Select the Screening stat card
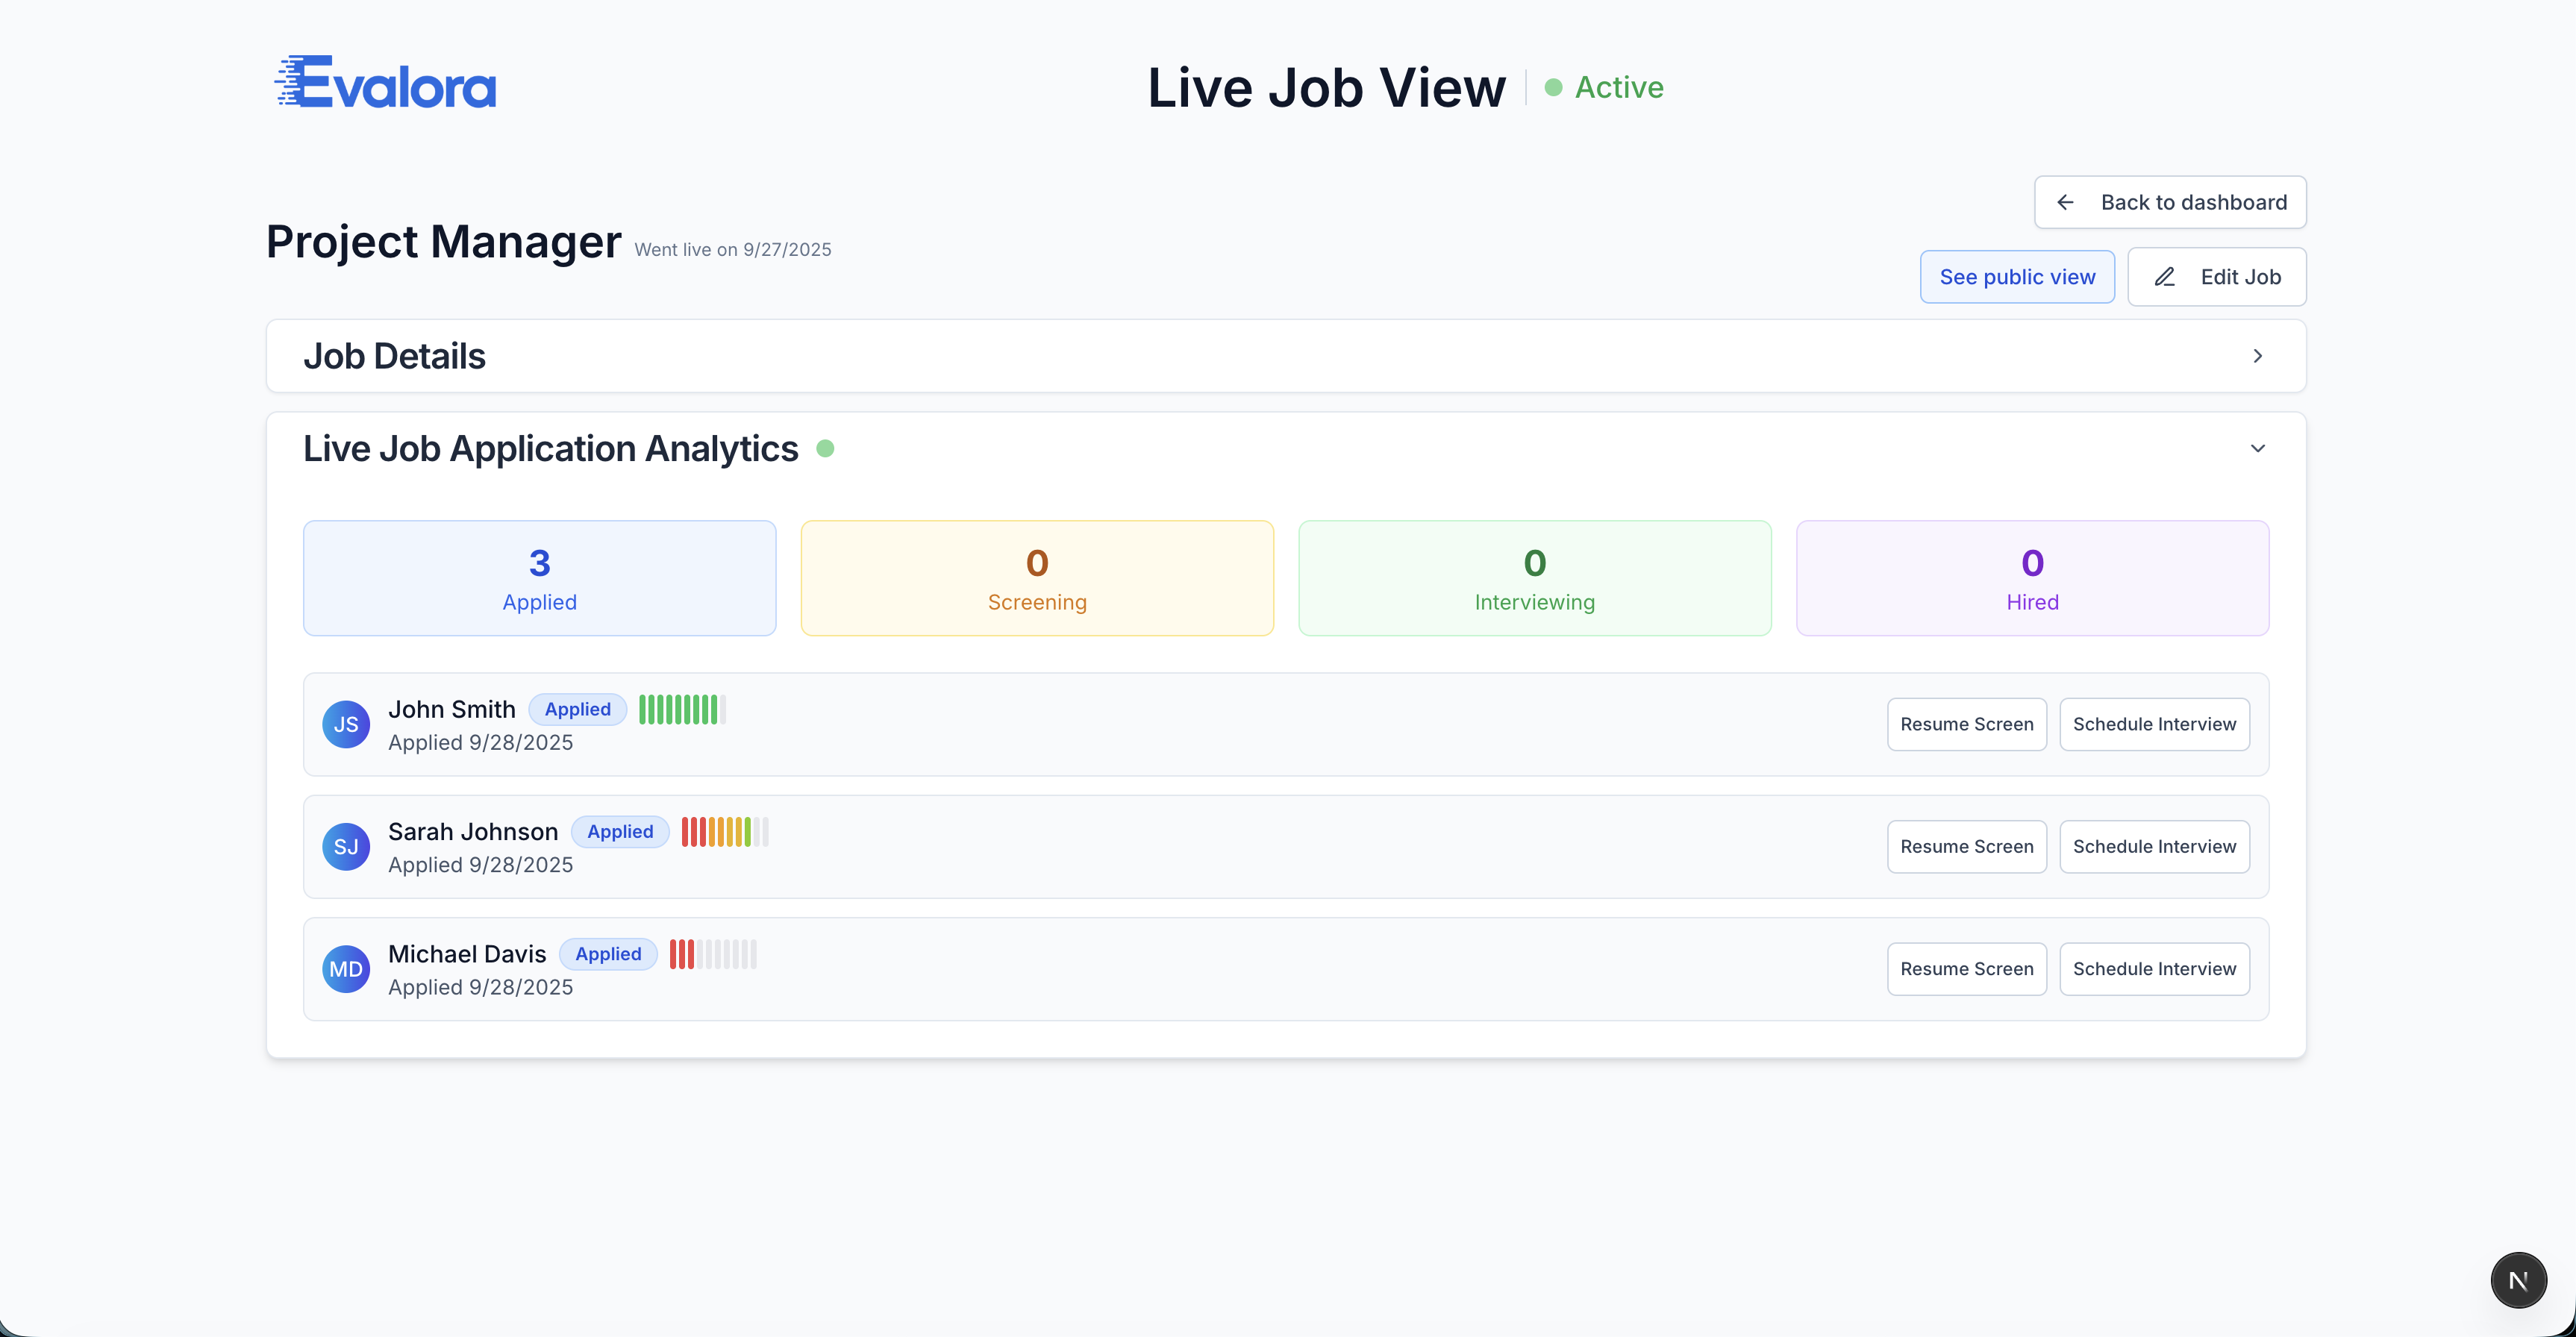2576x1337 pixels. (x=1037, y=578)
